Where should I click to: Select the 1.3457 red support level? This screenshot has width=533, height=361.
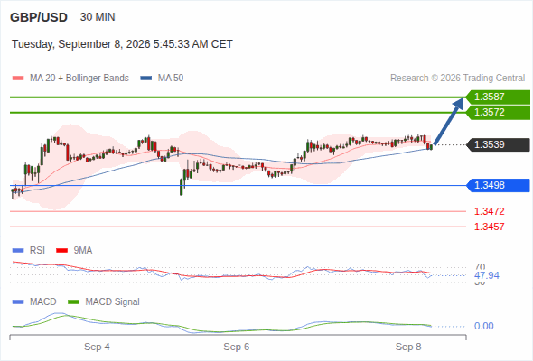point(489,227)
